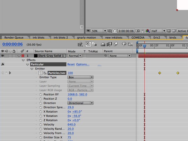Open the Emitter Type Box dropdown
The image size is (188, 141).
80,77
